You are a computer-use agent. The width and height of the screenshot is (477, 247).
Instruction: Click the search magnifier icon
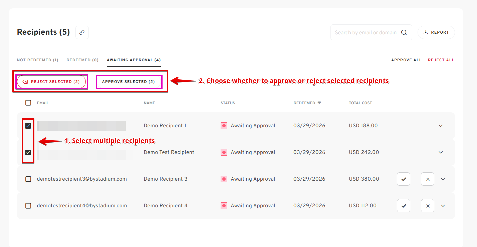[x=404, y=32]
